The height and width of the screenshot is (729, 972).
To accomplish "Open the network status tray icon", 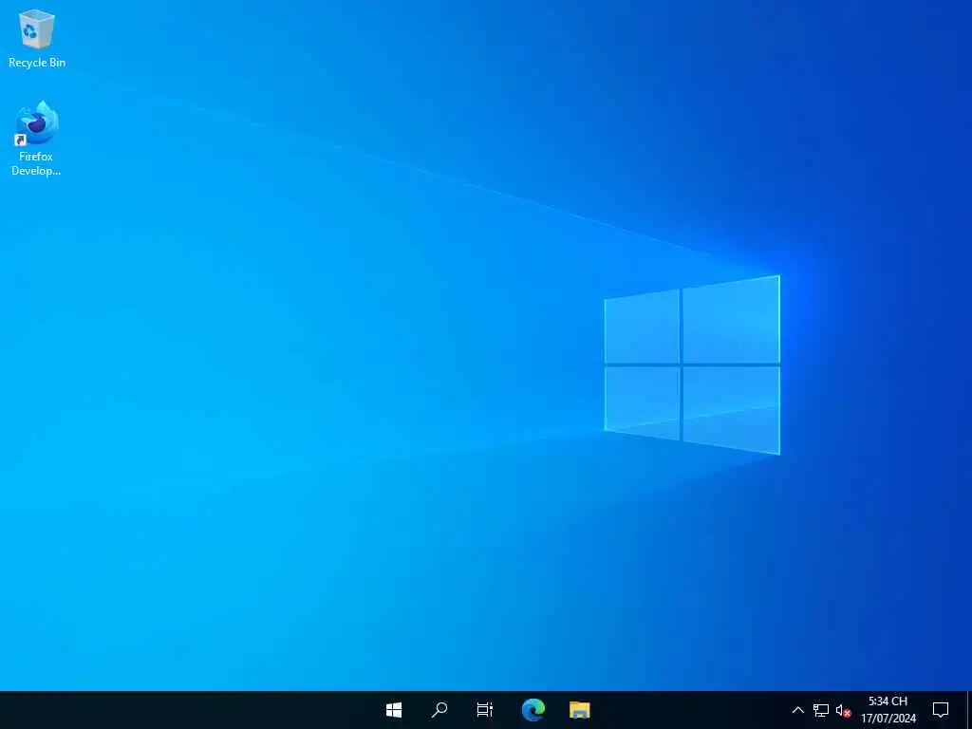I will [x=821, y=710].
